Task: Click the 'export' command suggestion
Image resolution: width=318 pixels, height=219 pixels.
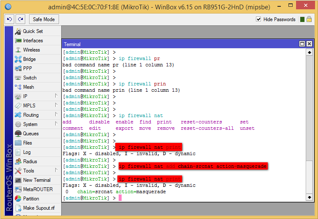Action: (x=125, y=128)
